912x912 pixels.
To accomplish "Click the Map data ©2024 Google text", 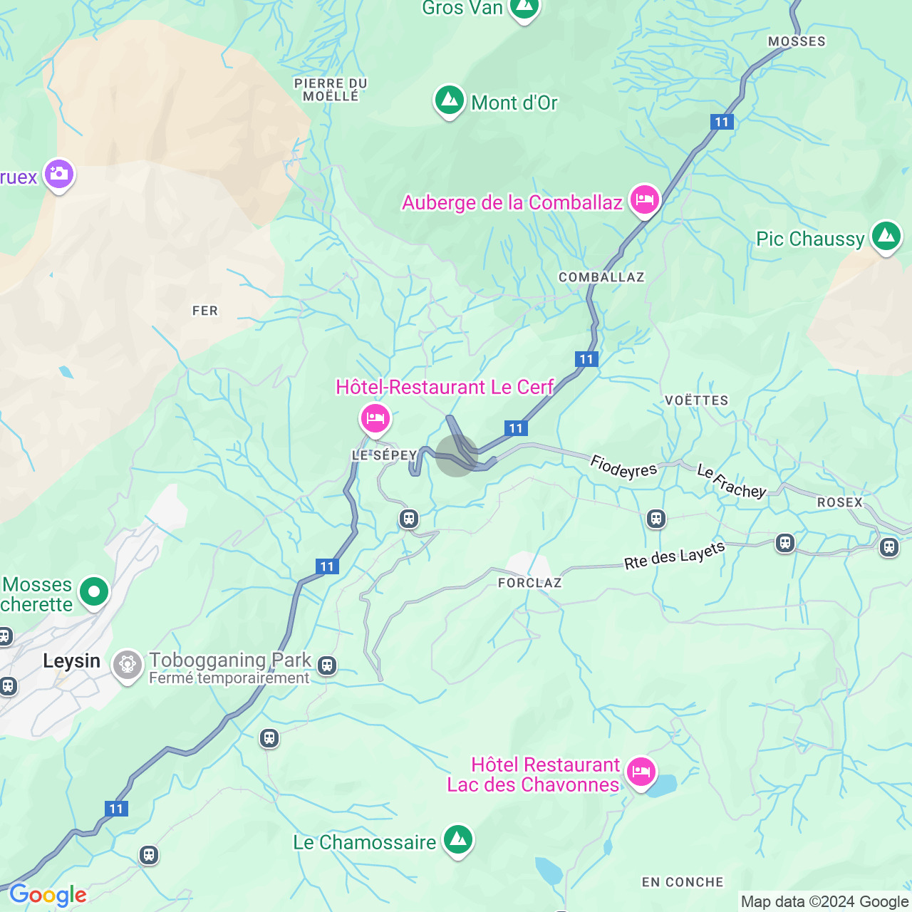I will (x=824, y=902).
